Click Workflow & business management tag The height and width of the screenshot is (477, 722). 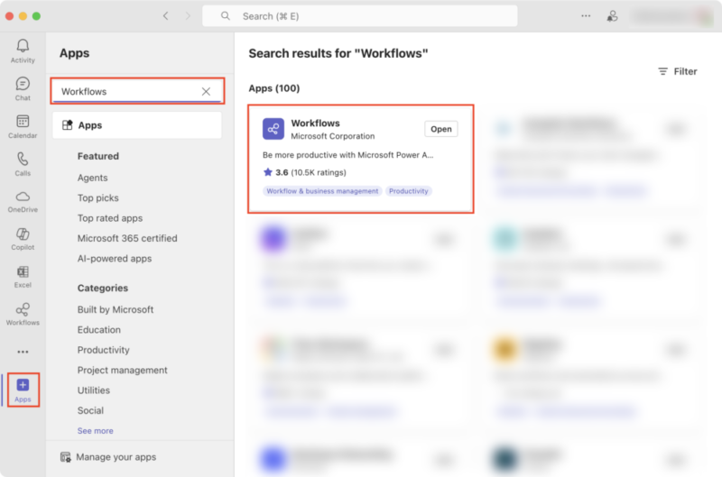322,191
